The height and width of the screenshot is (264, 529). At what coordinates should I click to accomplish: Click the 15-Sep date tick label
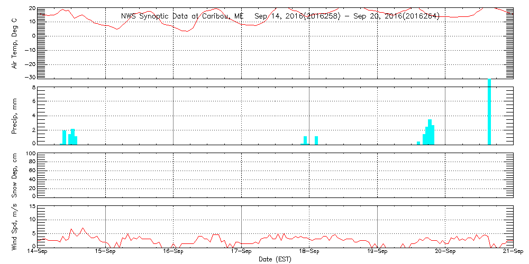click(x=105, y=252)
